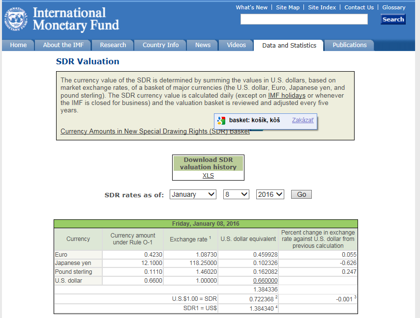The width and height of the screenshot is (420, 318).
Task: Click the Japanese yen row label
Action: [x=73, y=263]
